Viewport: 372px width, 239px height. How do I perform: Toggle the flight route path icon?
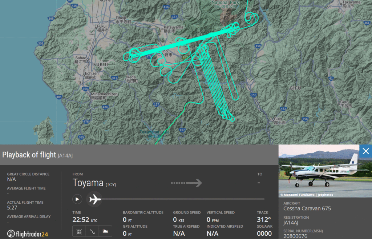(x=92, y=231)
